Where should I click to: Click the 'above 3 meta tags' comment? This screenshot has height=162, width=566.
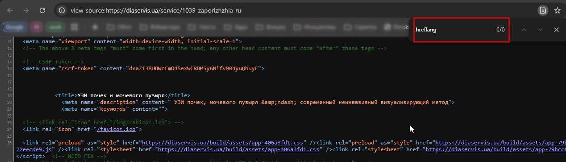205,48
